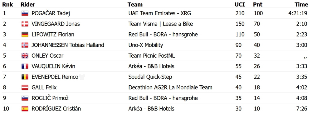Click the Pnt column header
Screen dimensions: 312x113
click(258, 4)
